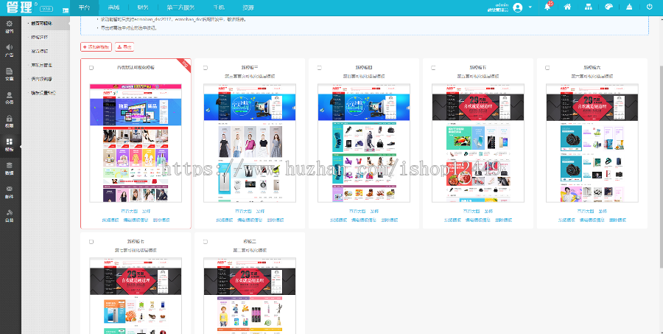
Task: Open 模板二 preview thumbnail
Action: click(x=250, y=296)
